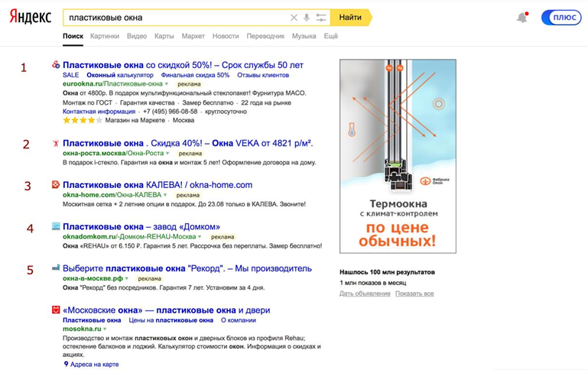
Task: Open Отзывы клиентов sitelink
Action: (x=263, y=75)
